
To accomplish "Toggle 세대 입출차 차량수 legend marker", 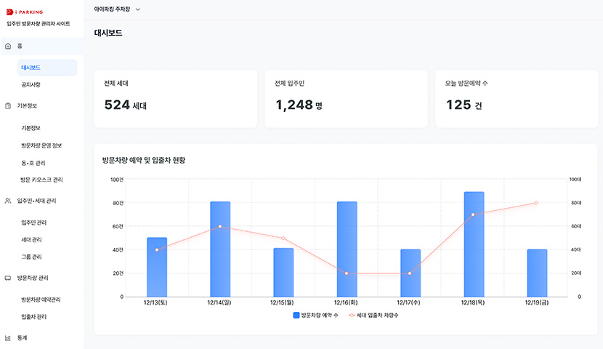I will tap(352, 315).
